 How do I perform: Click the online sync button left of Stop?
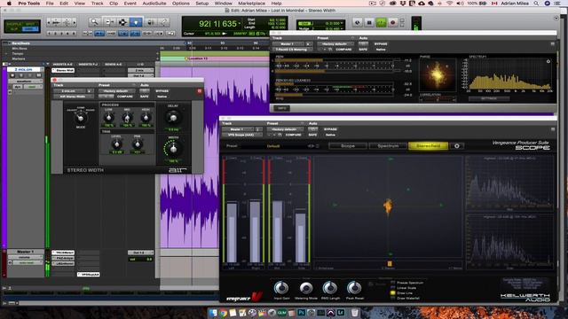click(357, 23)
